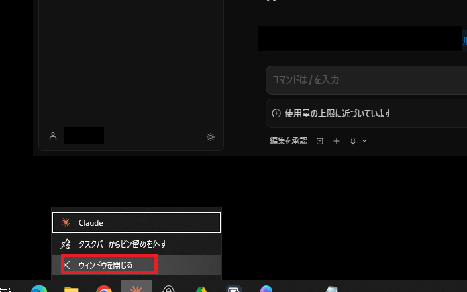Click the unpin icon beside タスクバーからピン留めを外す
The image size is (467, 292).
tap(66, 244)
